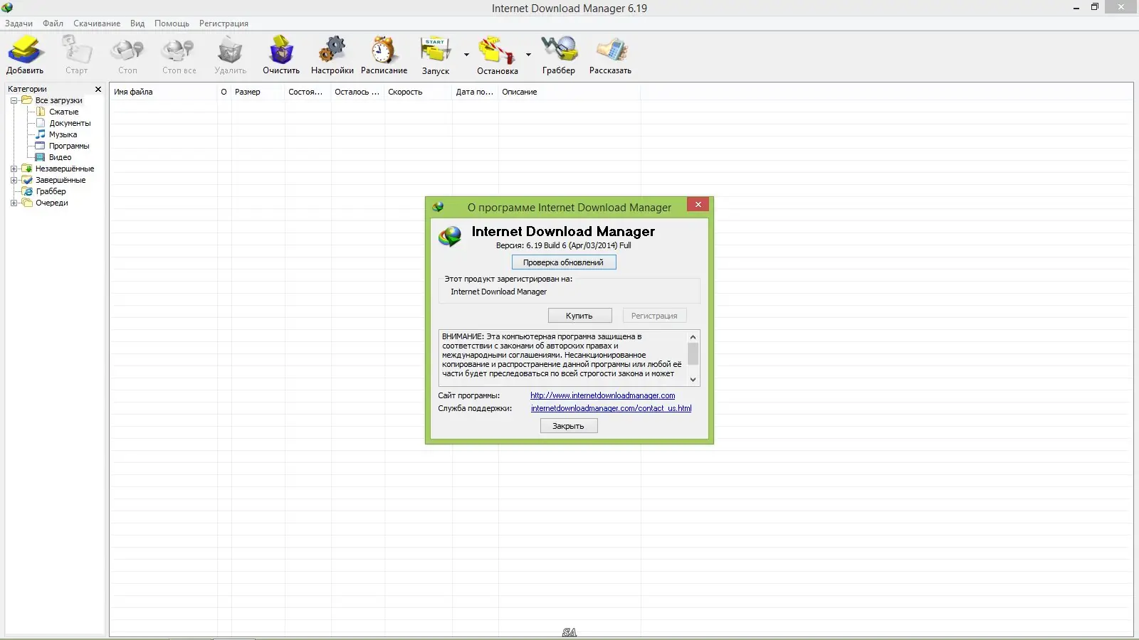Open the dropdown arrow next to Запуск

click(x=466, y=55)
